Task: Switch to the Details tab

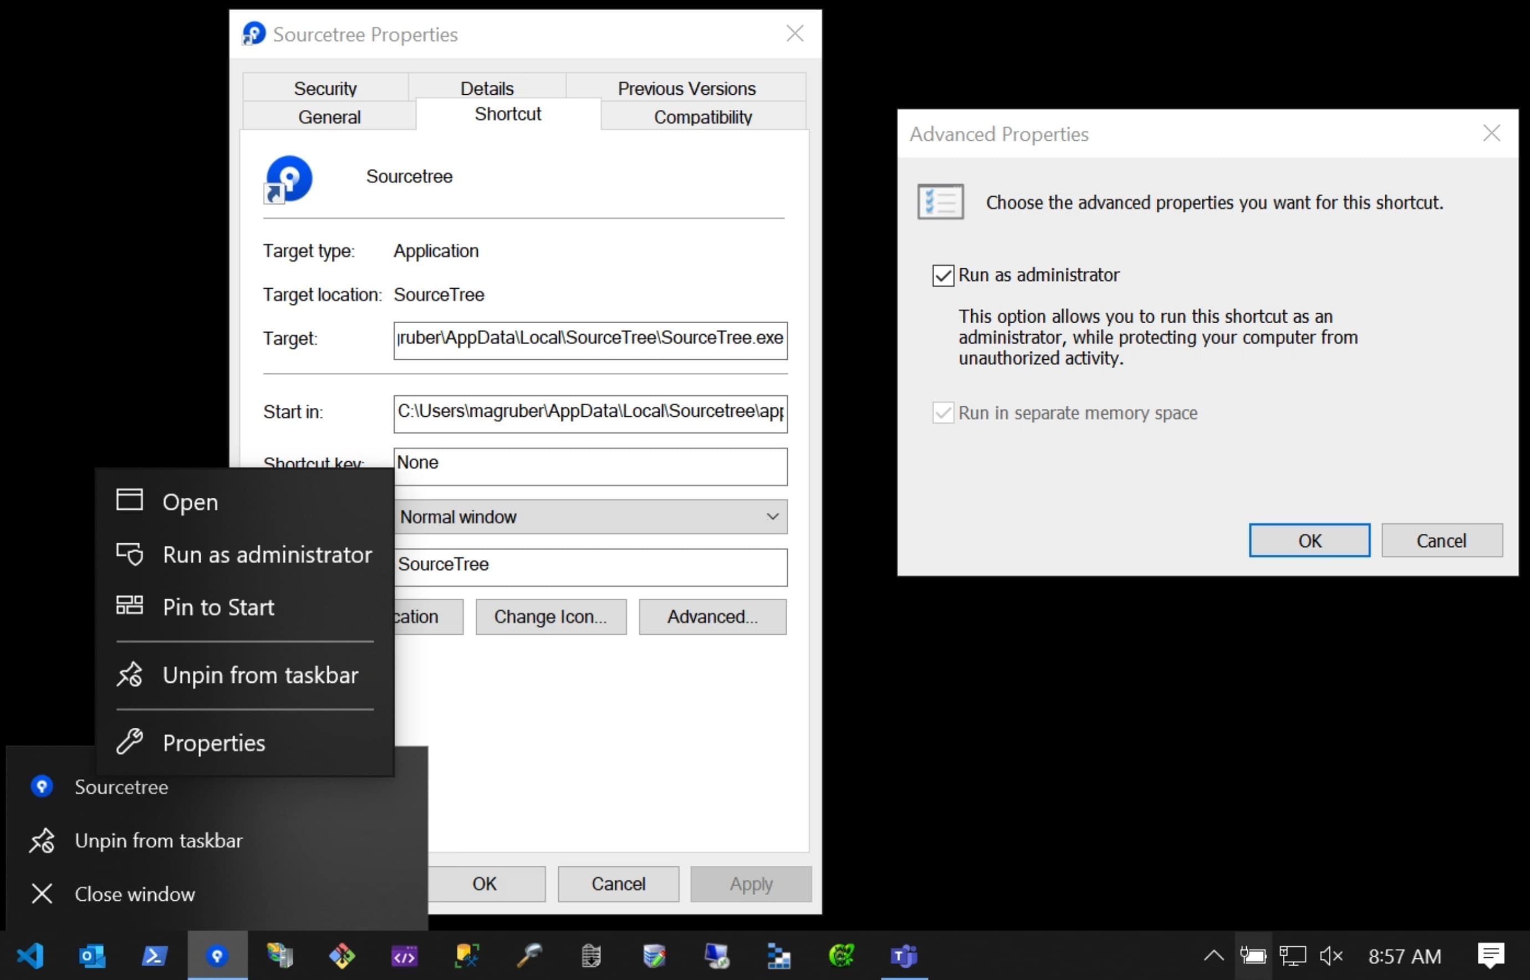Action: pyautogui.click(x=487, y=88)
